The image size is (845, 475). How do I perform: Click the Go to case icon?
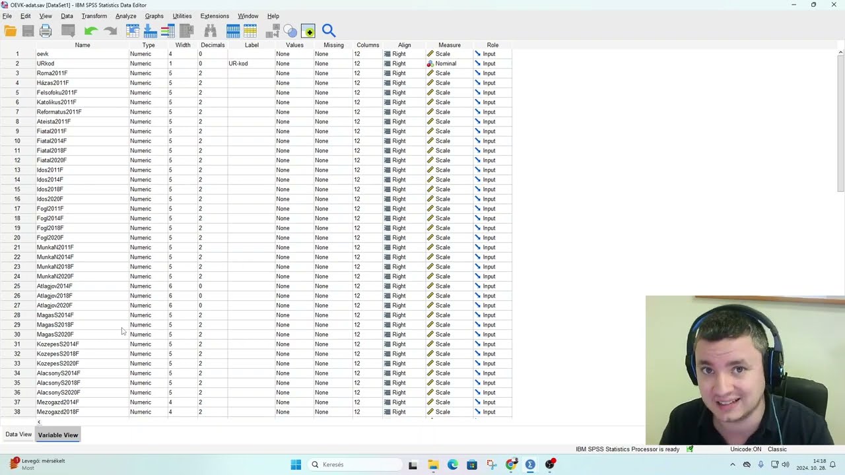(133, 30)
